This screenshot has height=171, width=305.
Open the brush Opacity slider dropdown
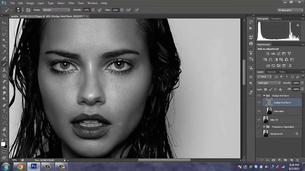[93, 10]
